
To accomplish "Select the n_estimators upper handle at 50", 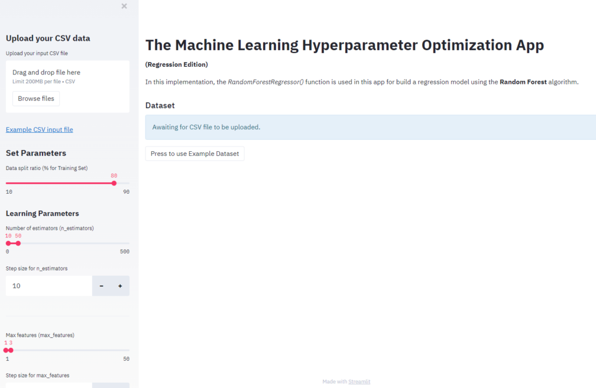I will point(18,243).
